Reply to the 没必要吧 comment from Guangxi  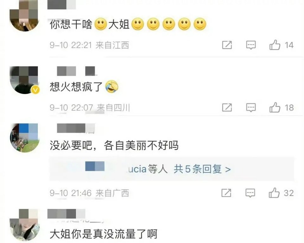(x=250, y=193)
